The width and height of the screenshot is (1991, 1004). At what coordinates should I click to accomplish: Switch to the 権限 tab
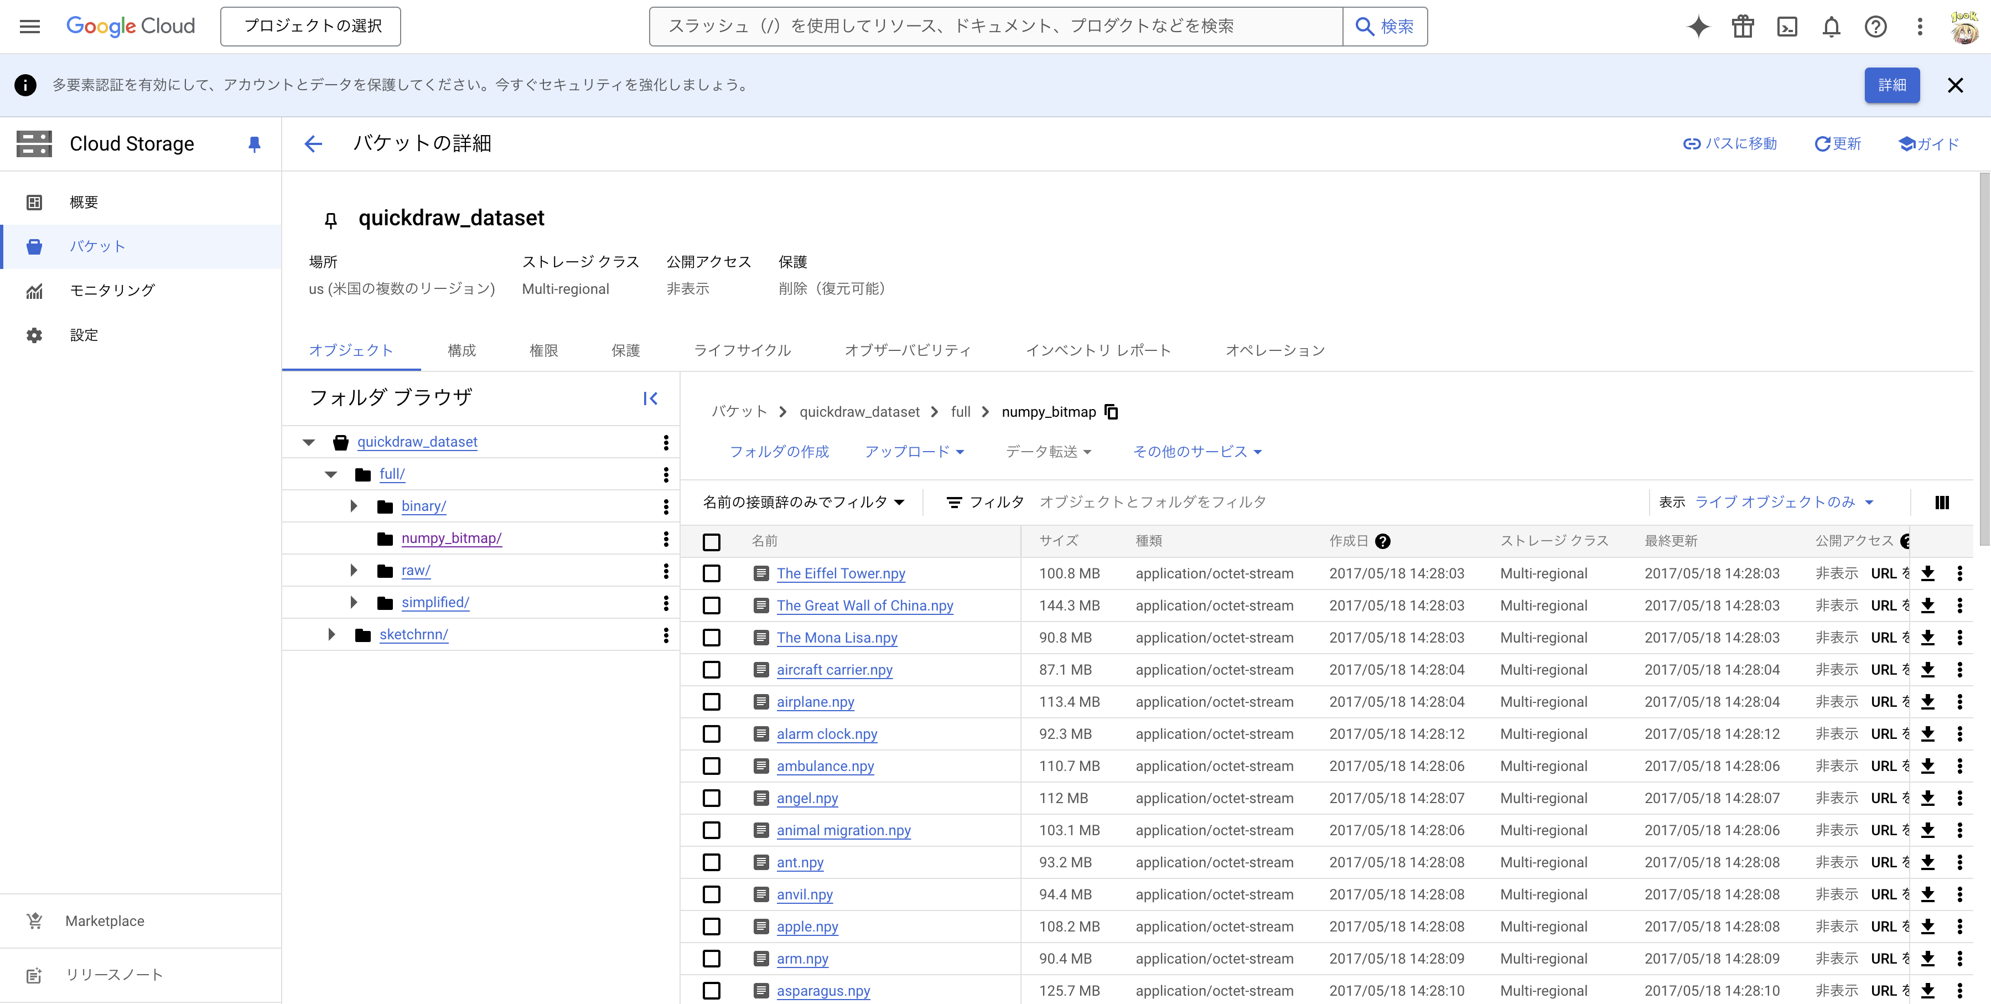(x=543, y=350)
